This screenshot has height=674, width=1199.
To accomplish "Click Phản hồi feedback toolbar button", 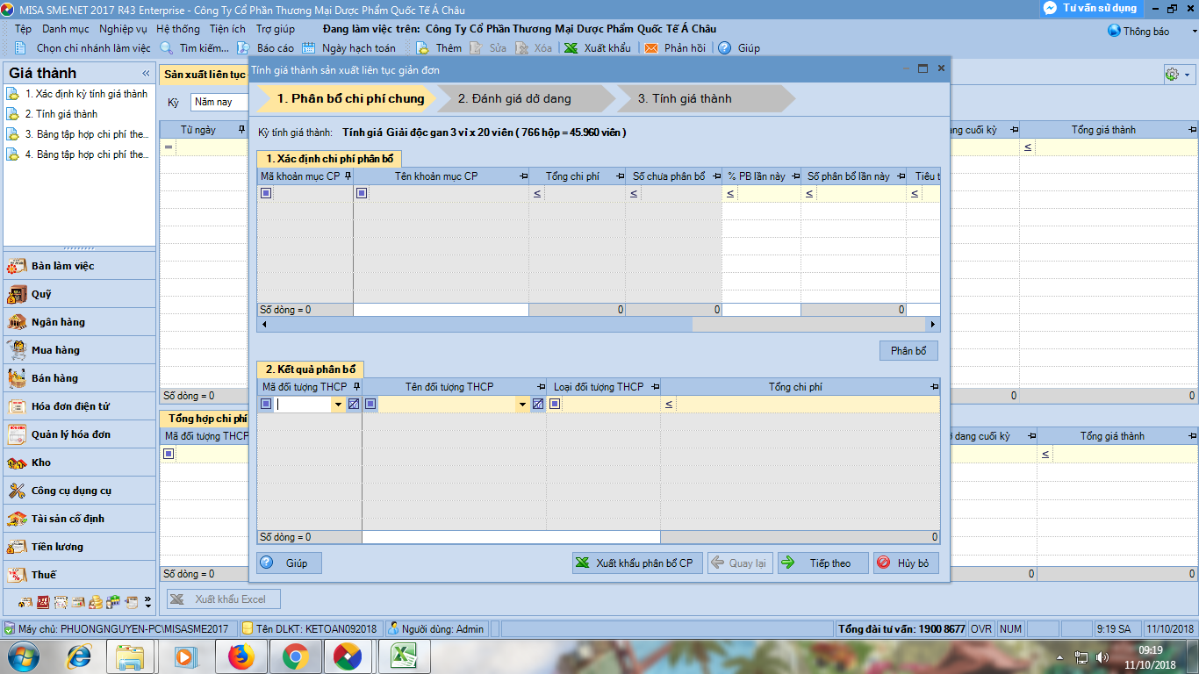I will click(x=675, y=48).
